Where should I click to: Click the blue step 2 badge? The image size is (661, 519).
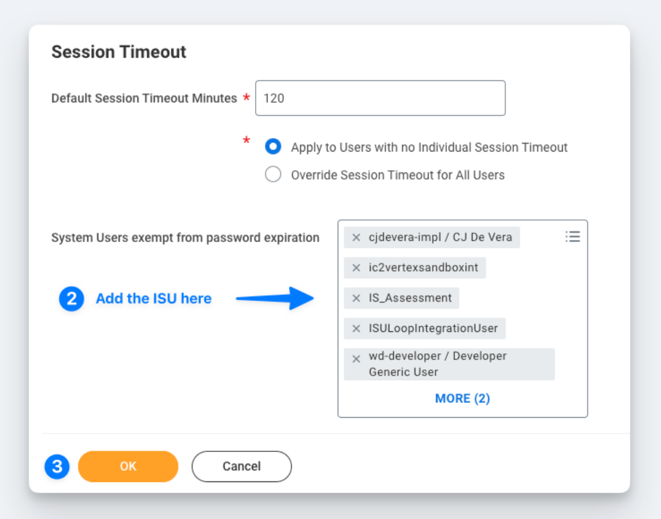71,299
